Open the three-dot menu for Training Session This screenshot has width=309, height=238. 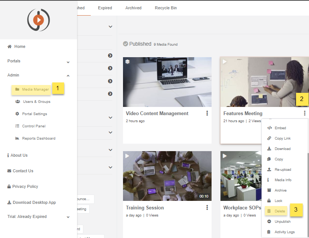pyautogui.click(x=207, y=208)
